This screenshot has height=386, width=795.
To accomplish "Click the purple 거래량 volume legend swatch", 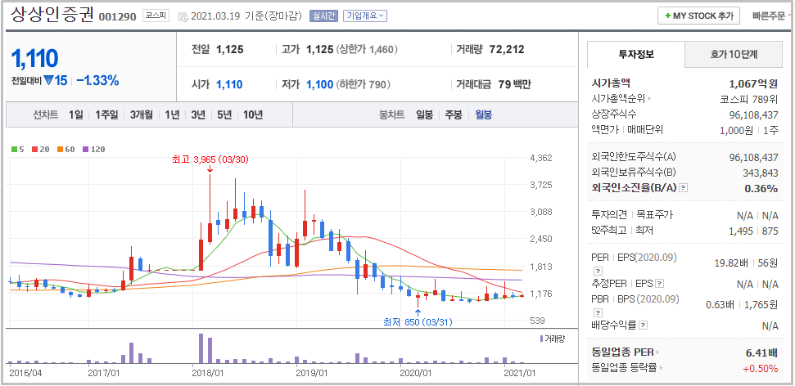I will coord(541,339).
